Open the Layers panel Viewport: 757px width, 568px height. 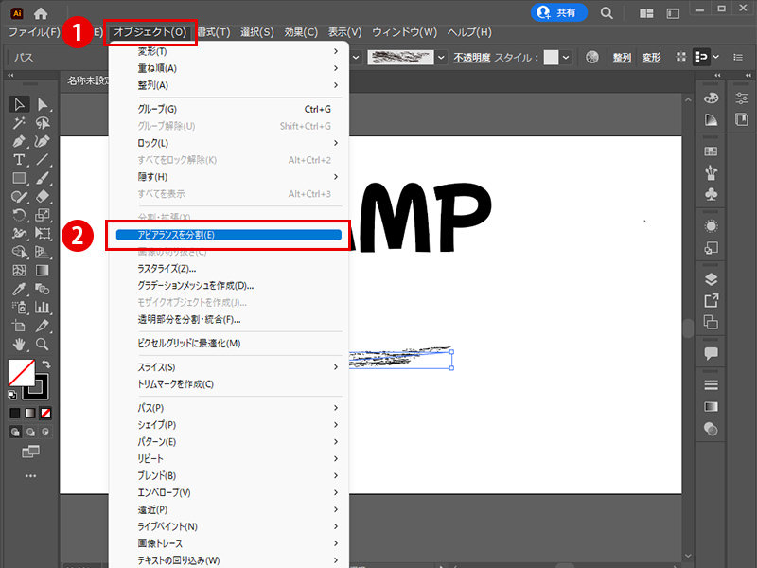coord(712,280)
